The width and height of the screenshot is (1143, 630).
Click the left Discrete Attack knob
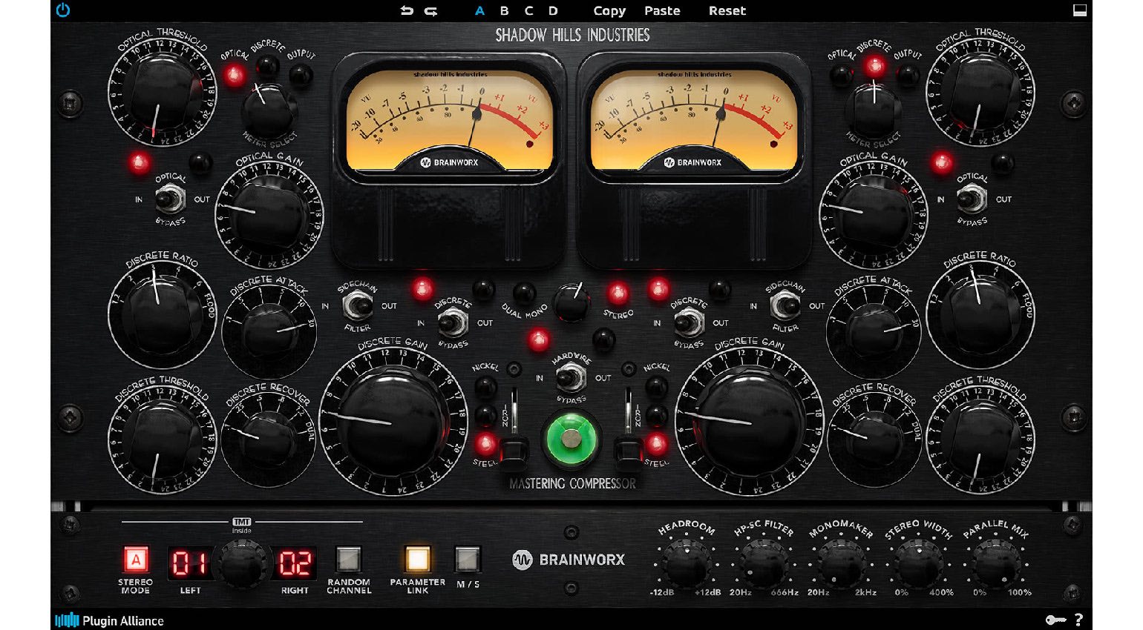point(269,331)
